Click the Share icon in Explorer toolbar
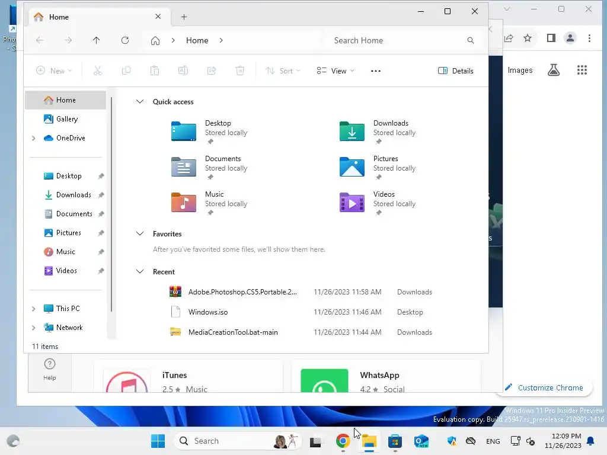The image size is (607, 455). 212,71
